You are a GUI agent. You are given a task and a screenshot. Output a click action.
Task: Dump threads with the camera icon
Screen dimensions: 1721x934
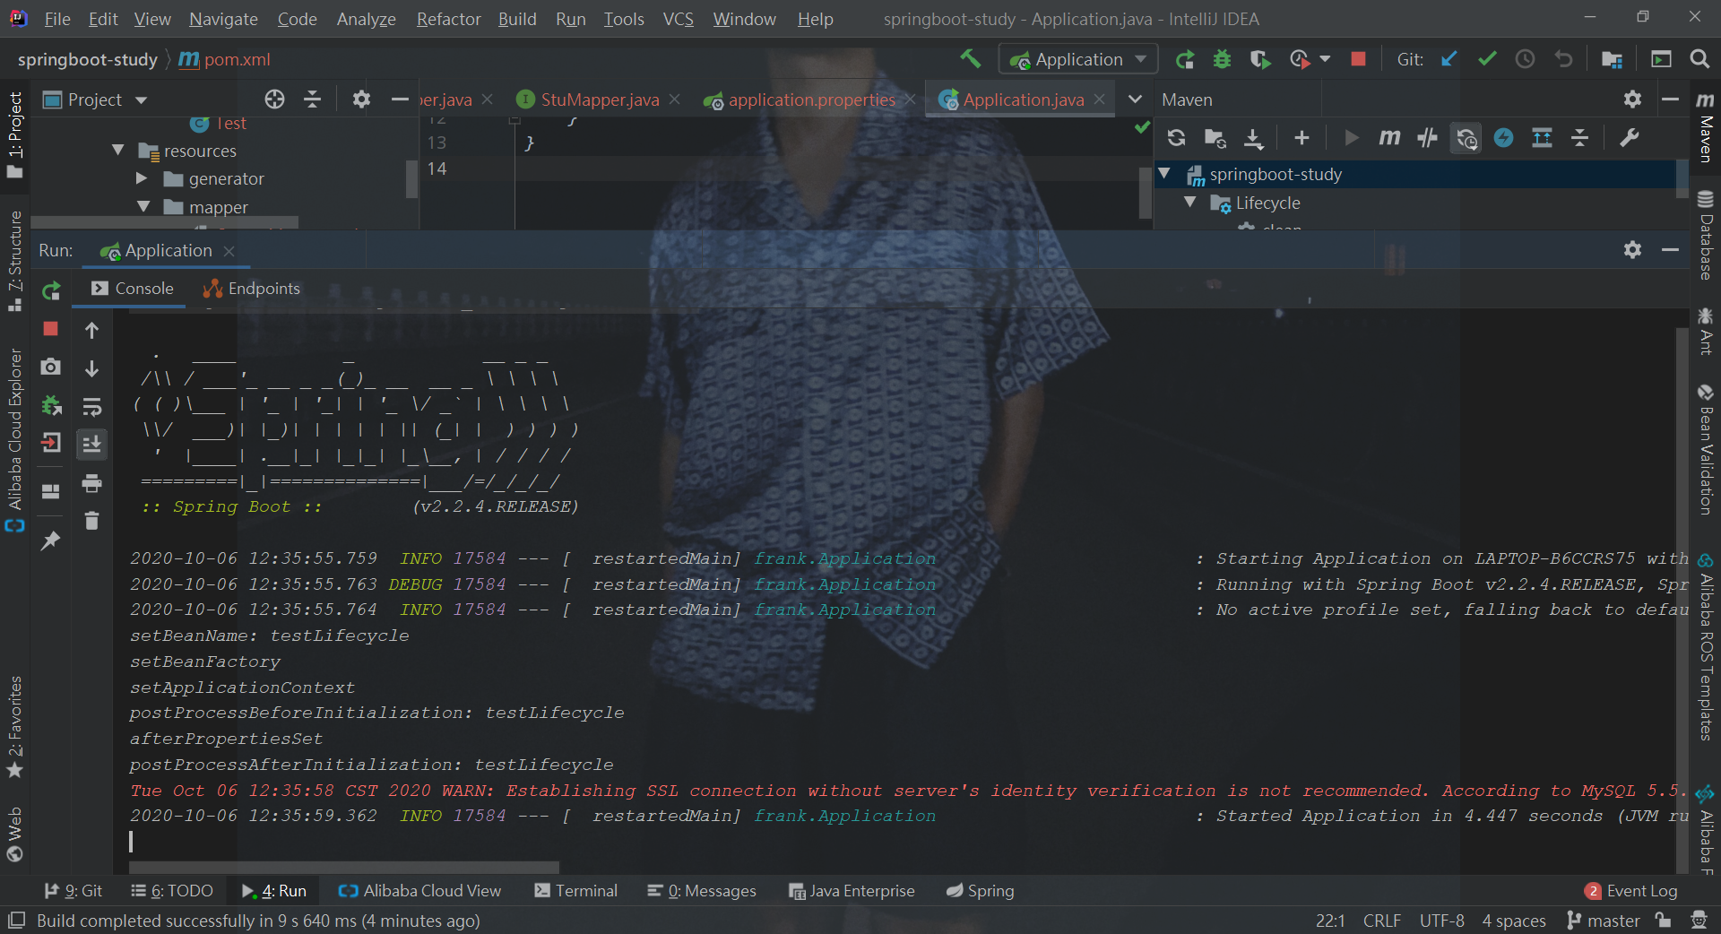click(51, 367)
